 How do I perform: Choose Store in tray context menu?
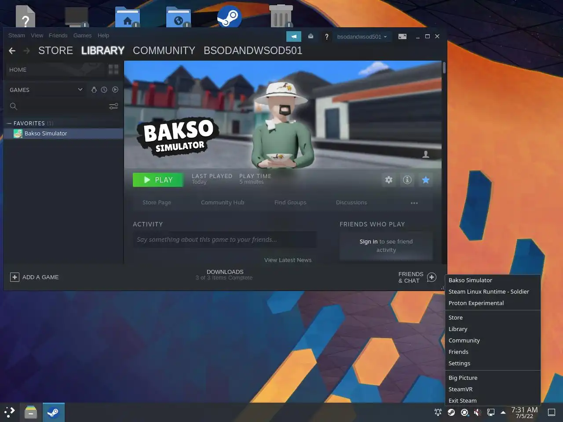[x=493, y=318]
